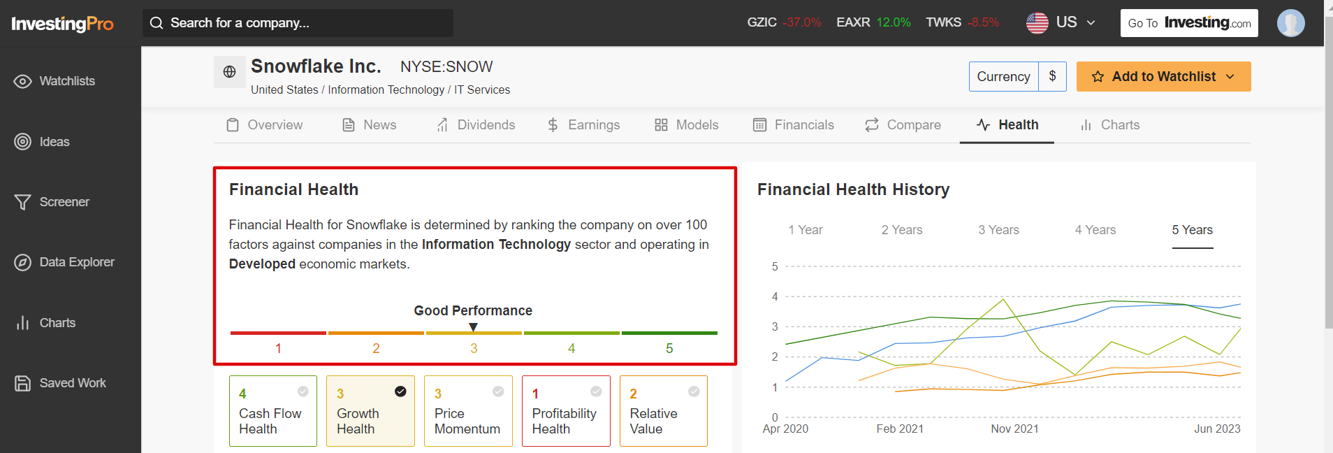Click the Models grid icon
This screenshot has width=1333, height=453.
pos(661,125)
